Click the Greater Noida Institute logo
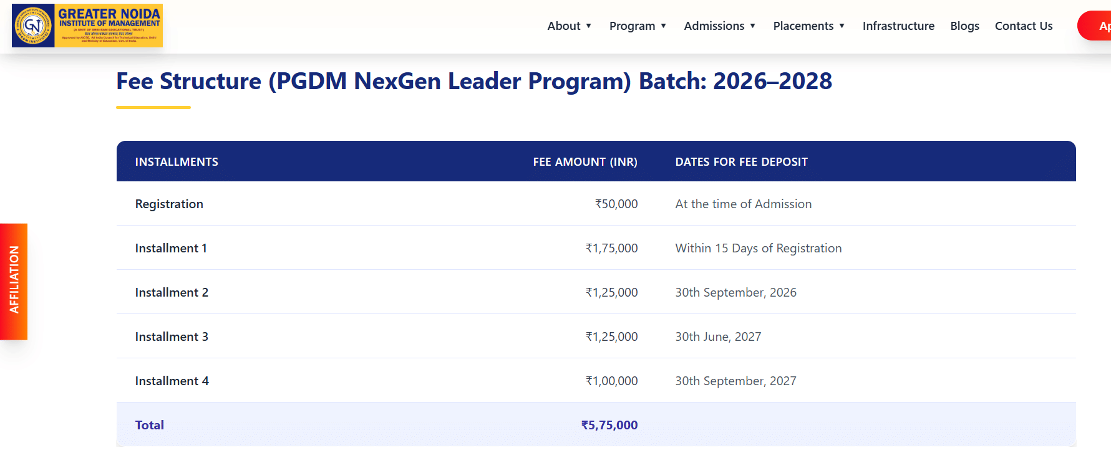Viewport: 1111px width, 463px height. 87,26
